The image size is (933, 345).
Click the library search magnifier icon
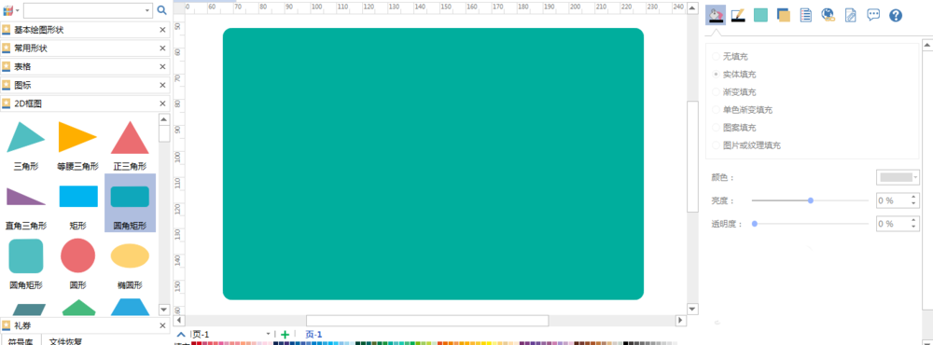161,10
